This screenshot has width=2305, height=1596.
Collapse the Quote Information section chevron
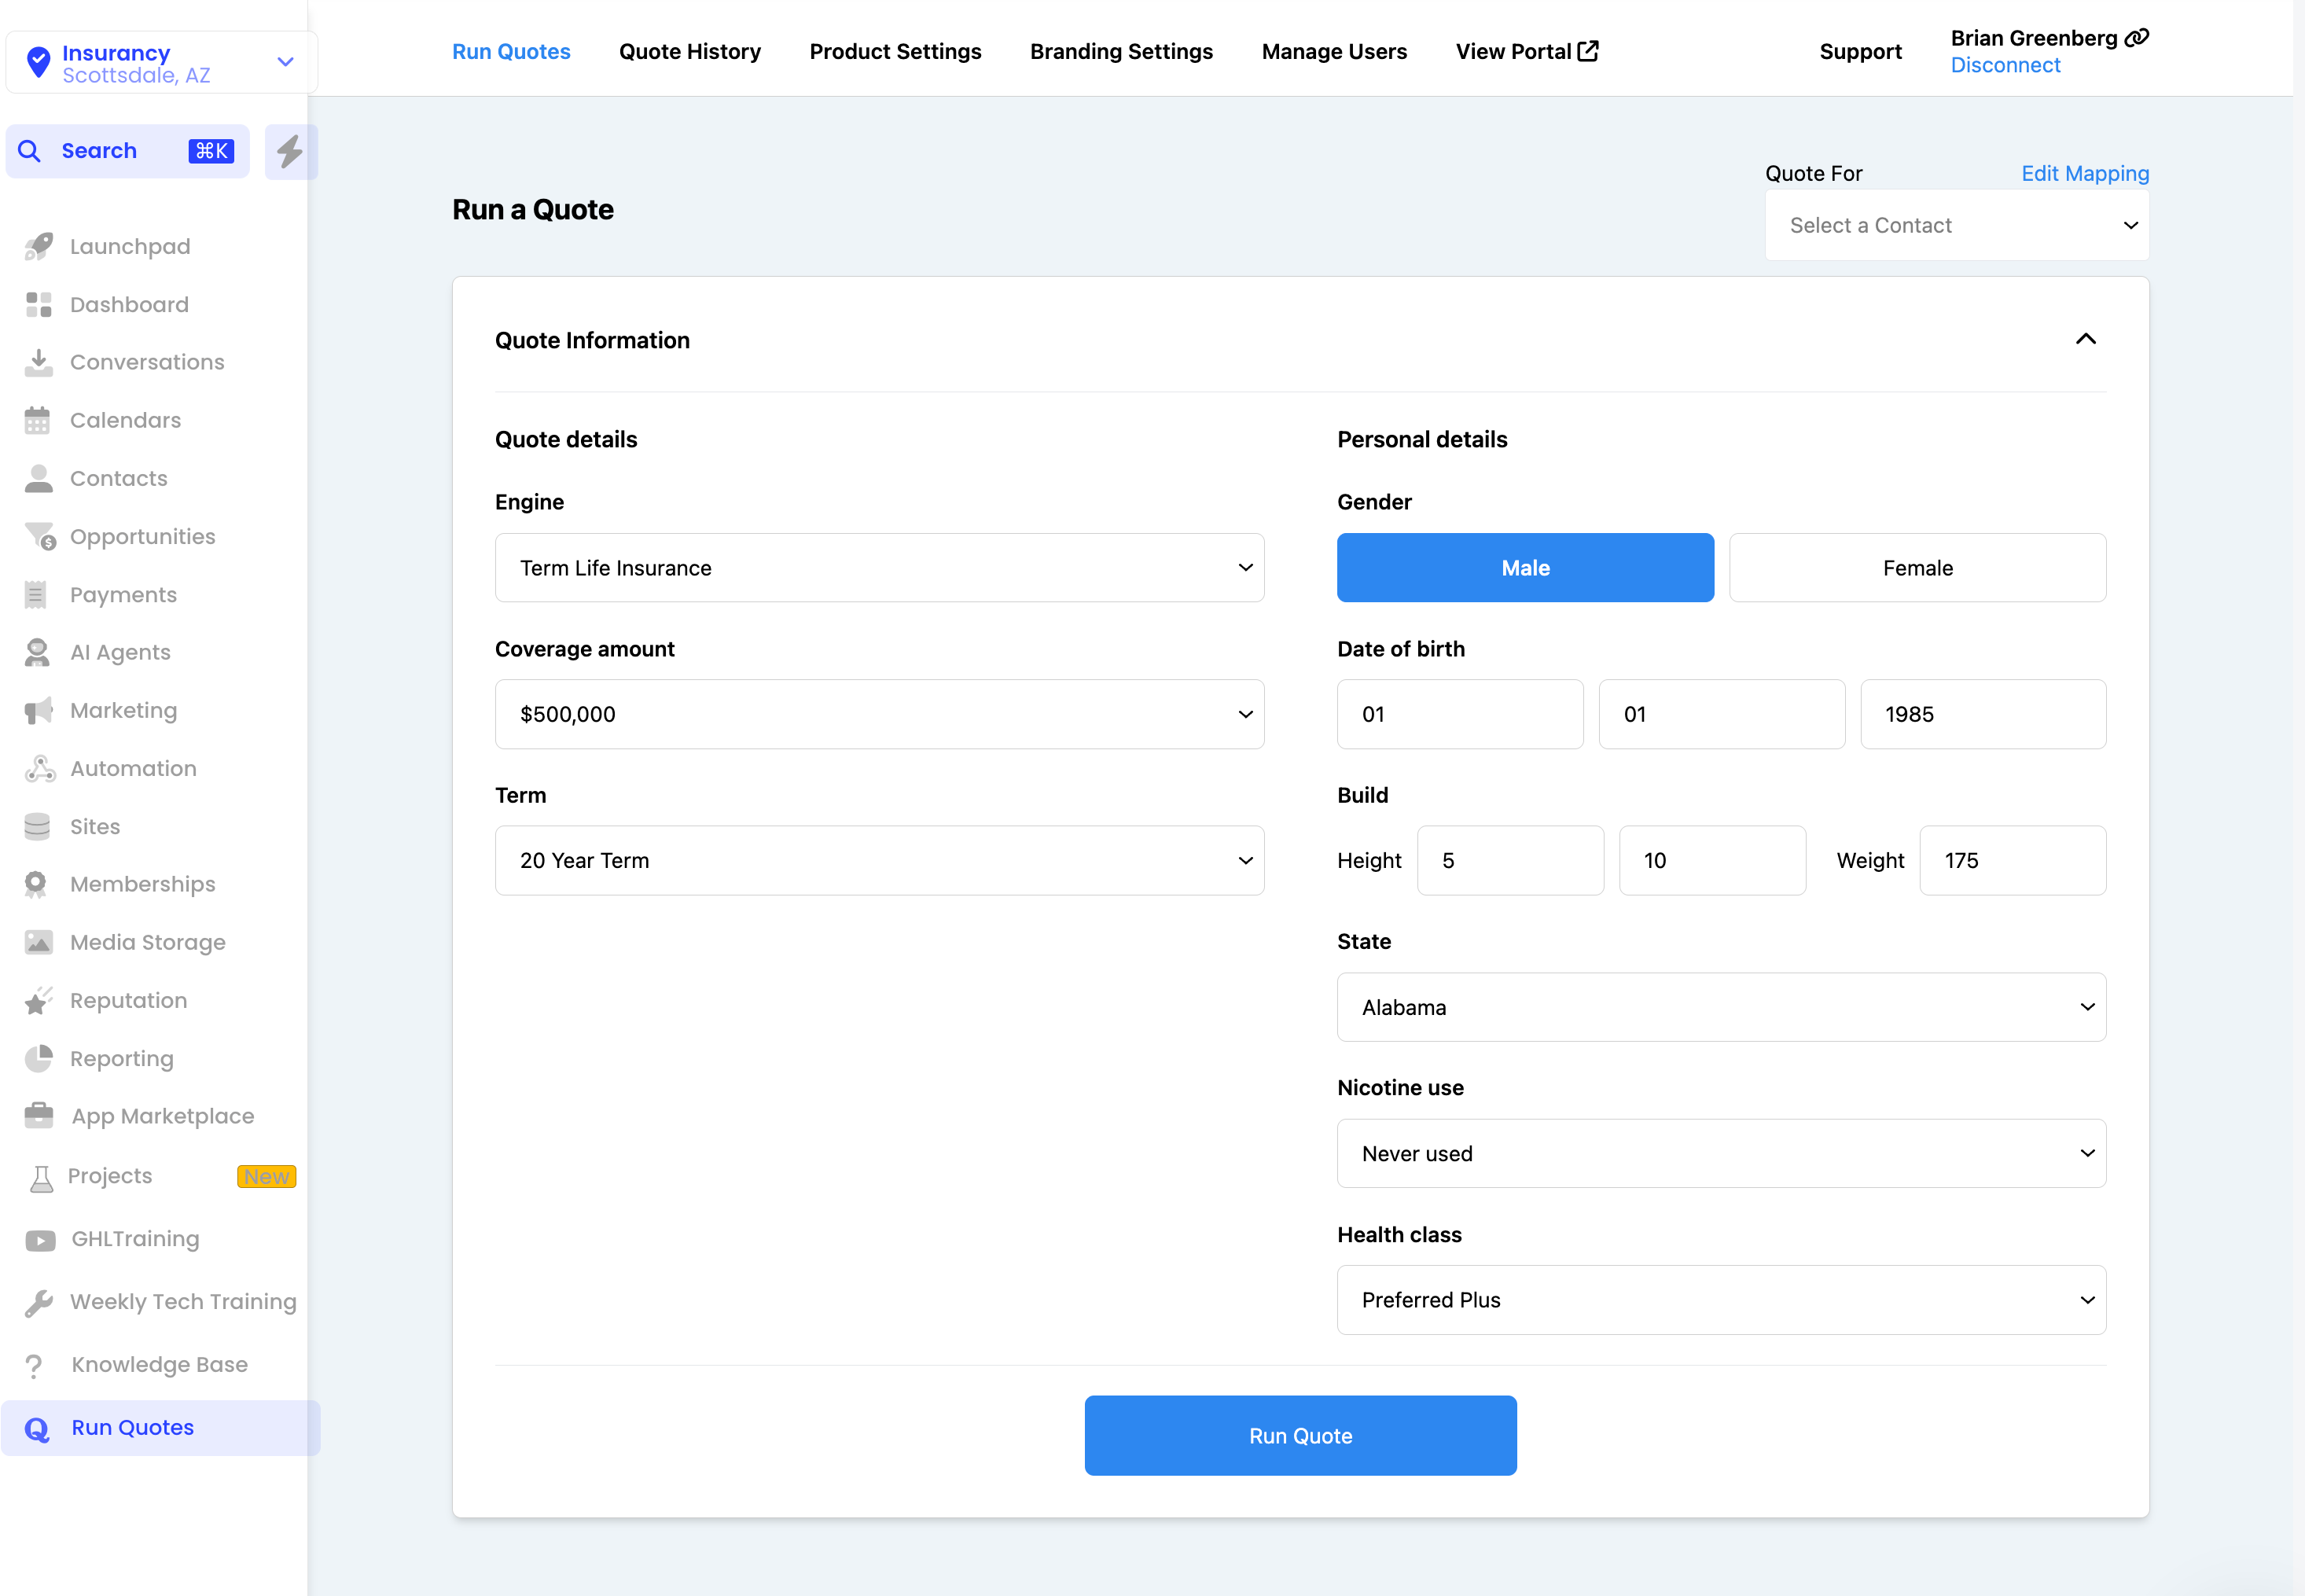2085,339
